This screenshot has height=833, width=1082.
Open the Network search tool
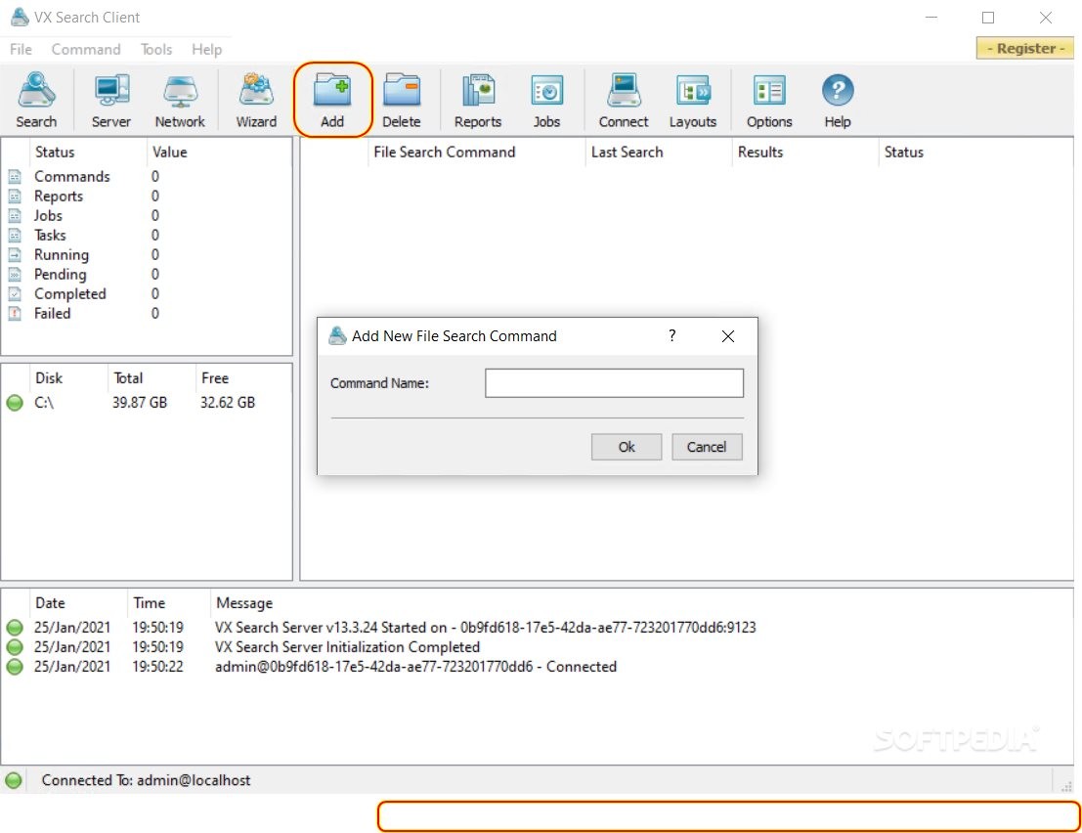tap(180, 100)
